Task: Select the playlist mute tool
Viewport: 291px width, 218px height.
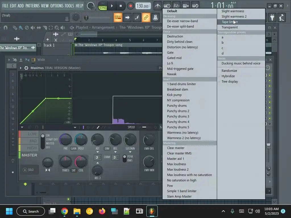Action: 33,28
